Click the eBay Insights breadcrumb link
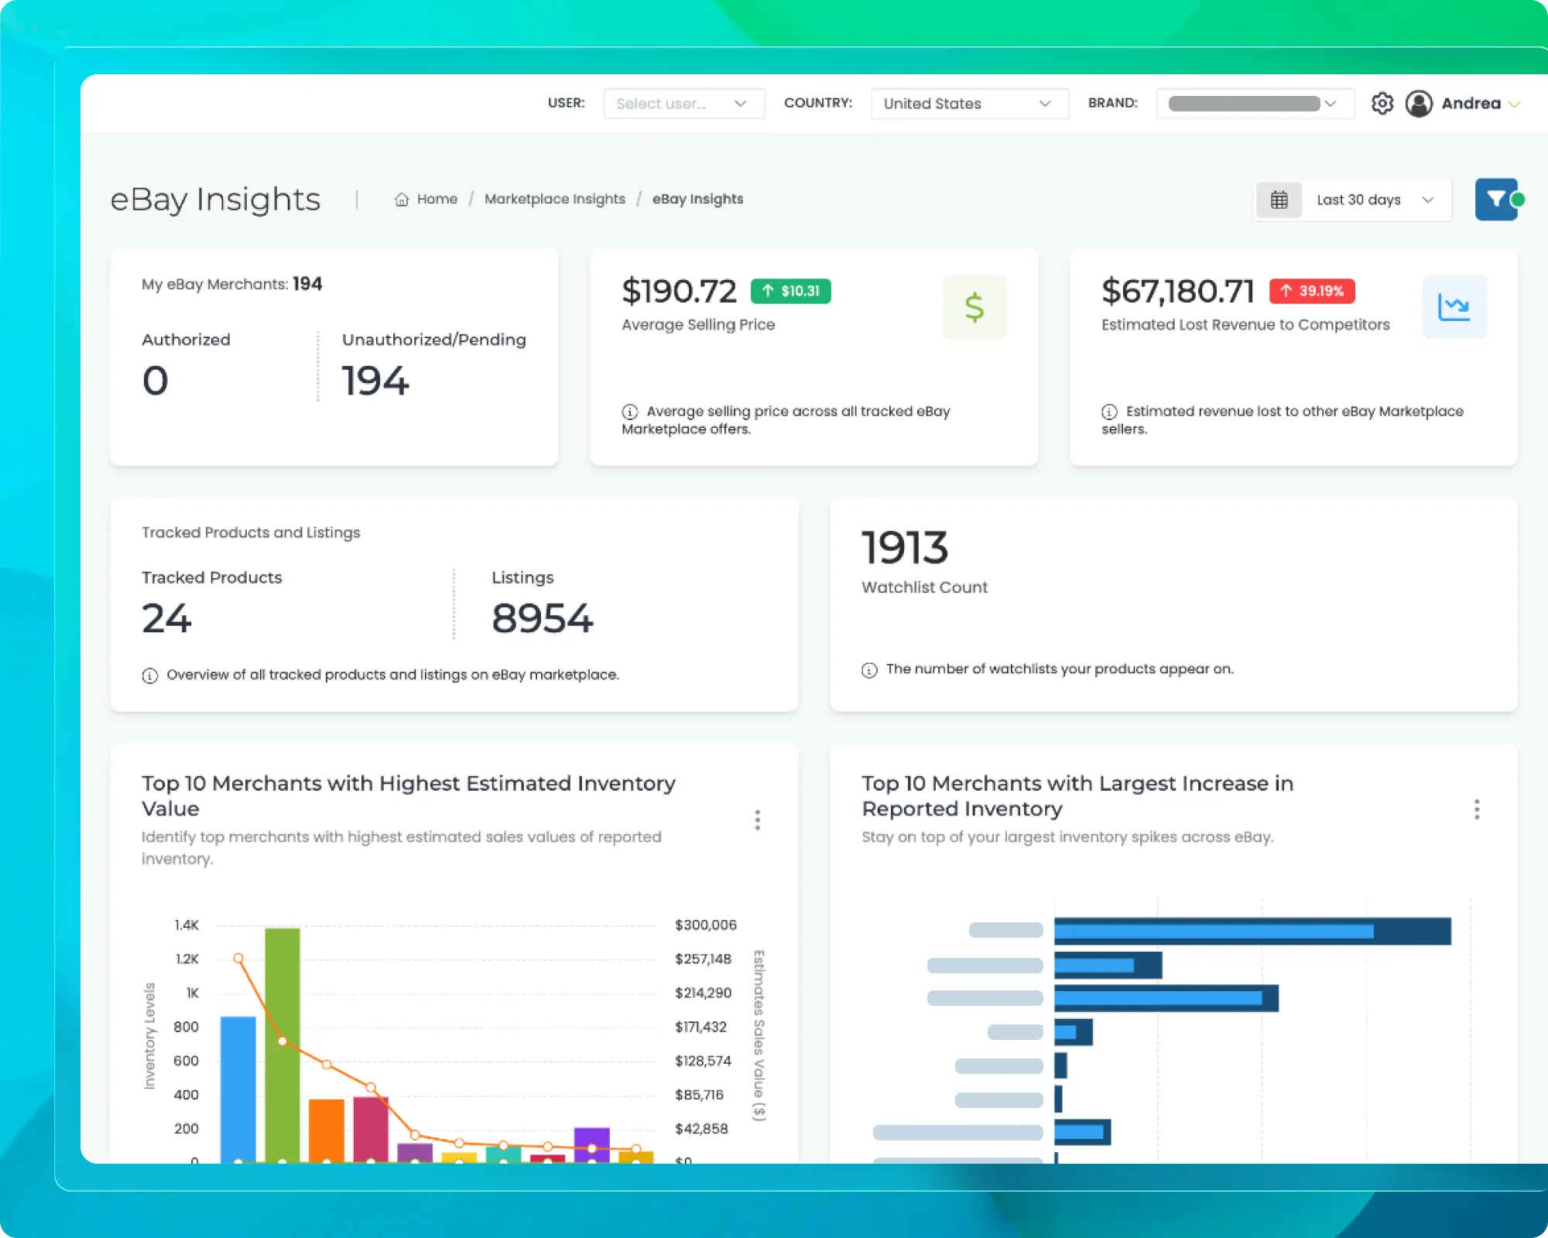Image resolution: width=1548 pixels, height=1238 pixels. [x=697, y=199]
